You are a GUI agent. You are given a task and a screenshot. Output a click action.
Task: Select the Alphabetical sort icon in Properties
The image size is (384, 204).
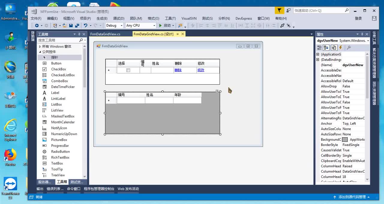click(x=326, y=48)
